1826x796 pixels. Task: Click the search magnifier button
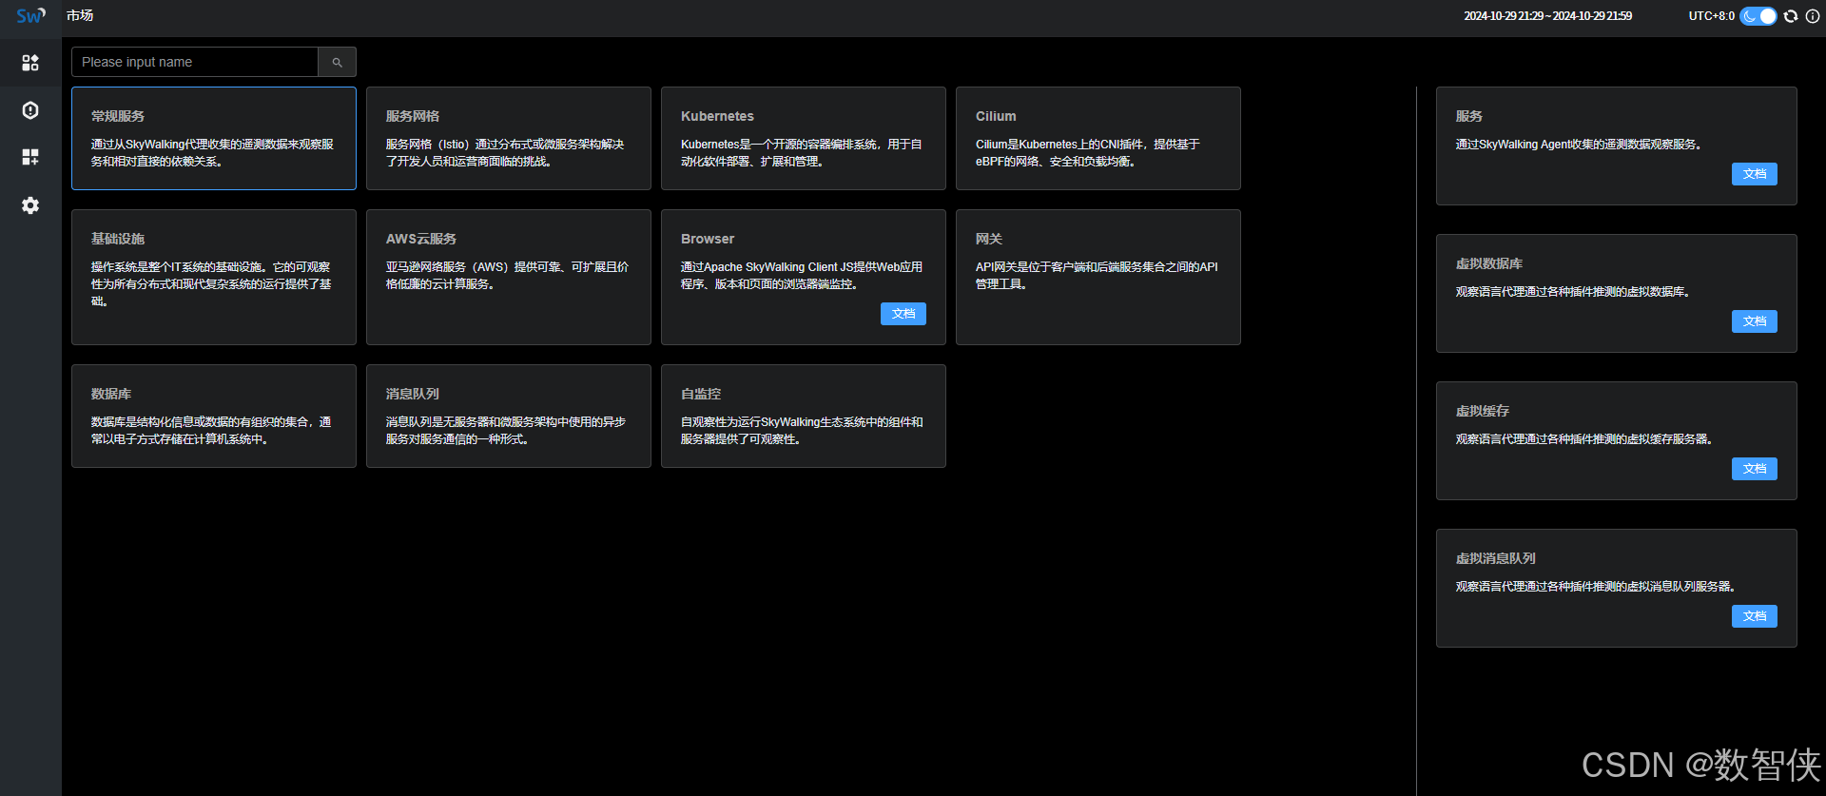[337, 62]
